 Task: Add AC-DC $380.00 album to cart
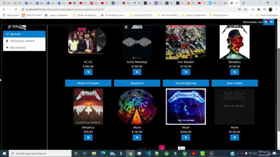point(88,72)
